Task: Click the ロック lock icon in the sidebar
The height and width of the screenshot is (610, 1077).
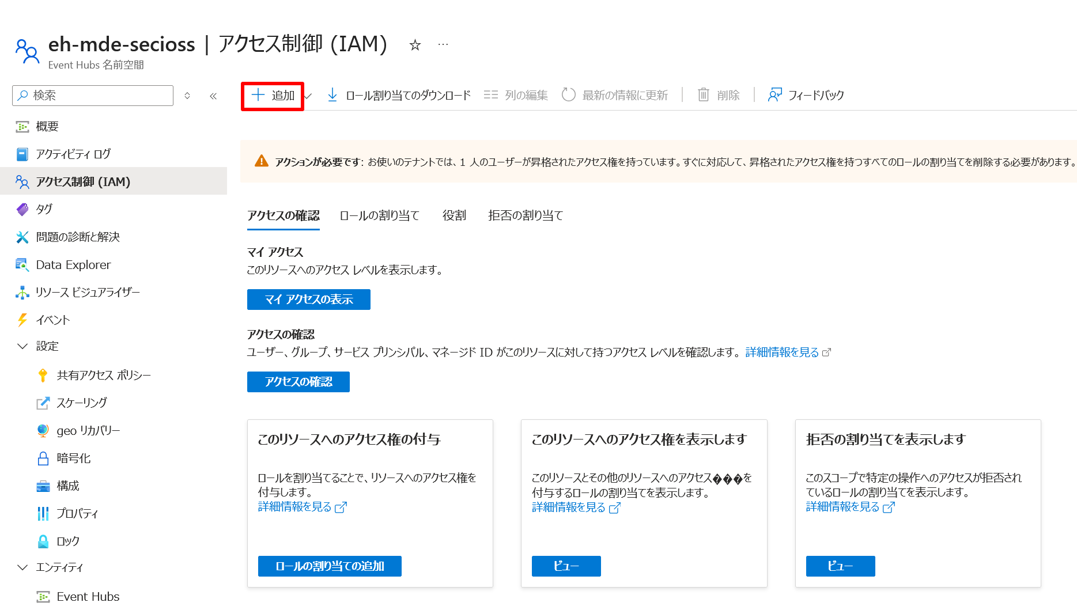Action: [43, 541]
